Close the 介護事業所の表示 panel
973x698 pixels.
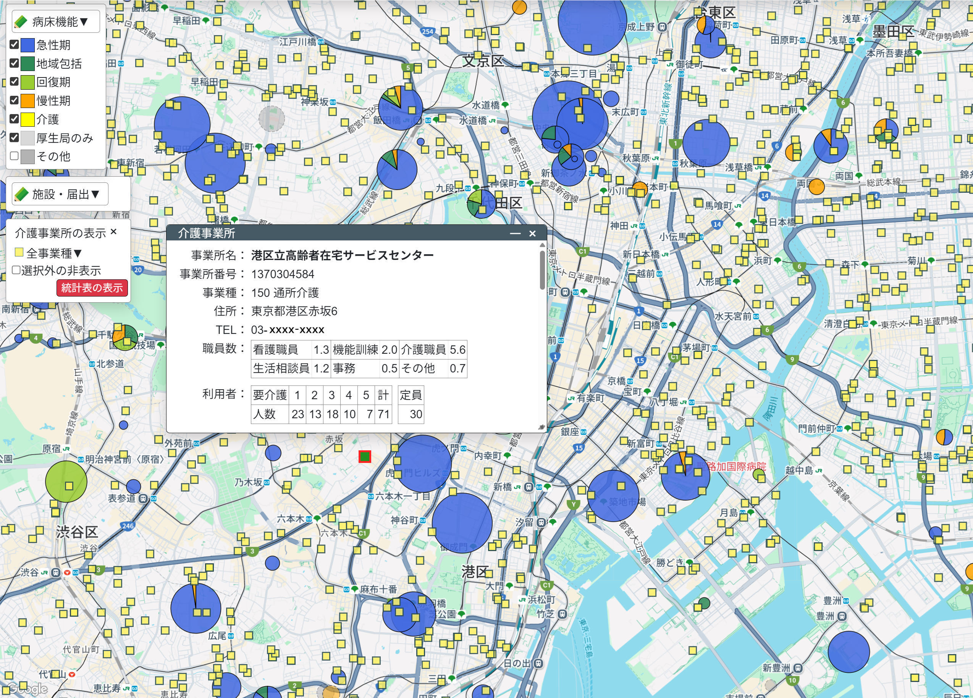[x=114, y=232]
